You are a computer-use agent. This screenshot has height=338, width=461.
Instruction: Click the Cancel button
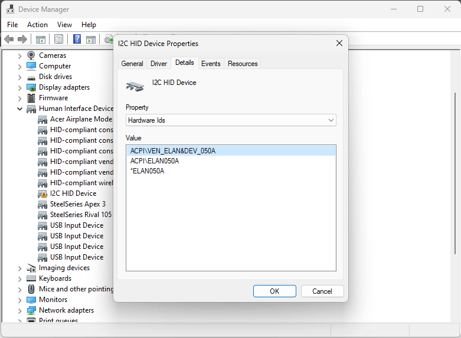322,291
